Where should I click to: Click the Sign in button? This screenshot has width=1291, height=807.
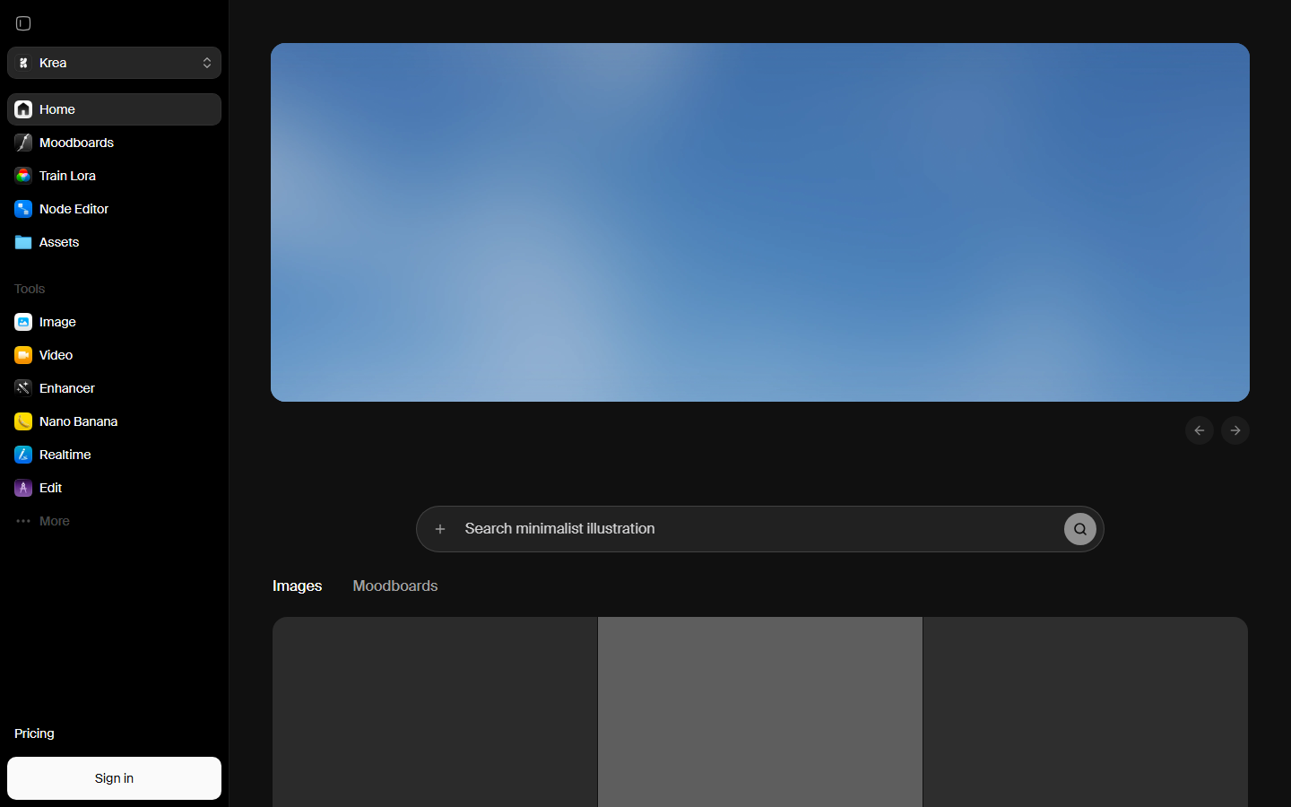pos(114,778)
